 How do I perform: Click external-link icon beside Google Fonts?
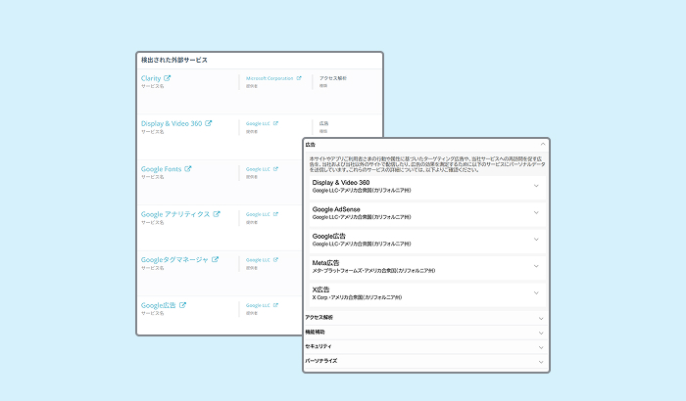coord(188,169)
